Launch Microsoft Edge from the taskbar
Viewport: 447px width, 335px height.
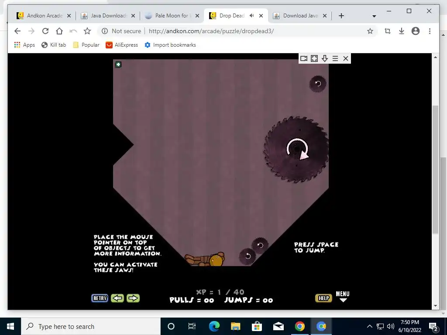(x=214, y=326)
